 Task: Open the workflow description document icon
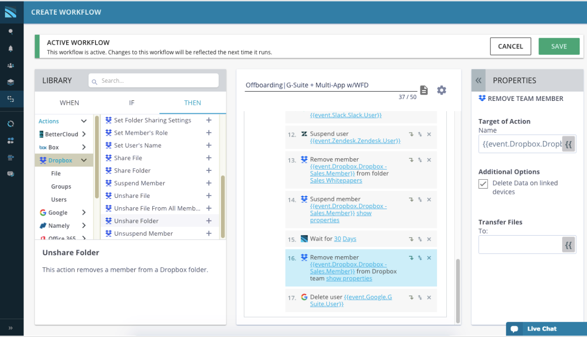pos(424,90)
